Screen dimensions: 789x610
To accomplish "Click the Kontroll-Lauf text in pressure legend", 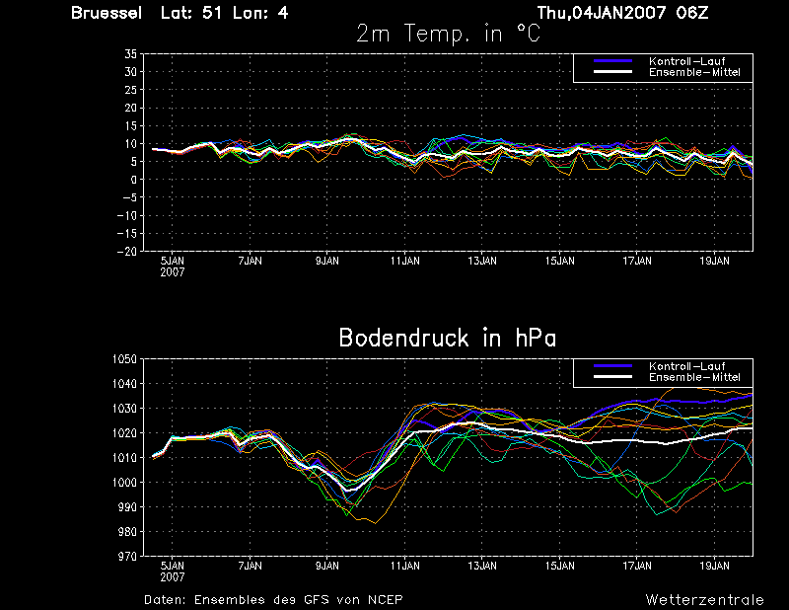I will coord(686,366).
